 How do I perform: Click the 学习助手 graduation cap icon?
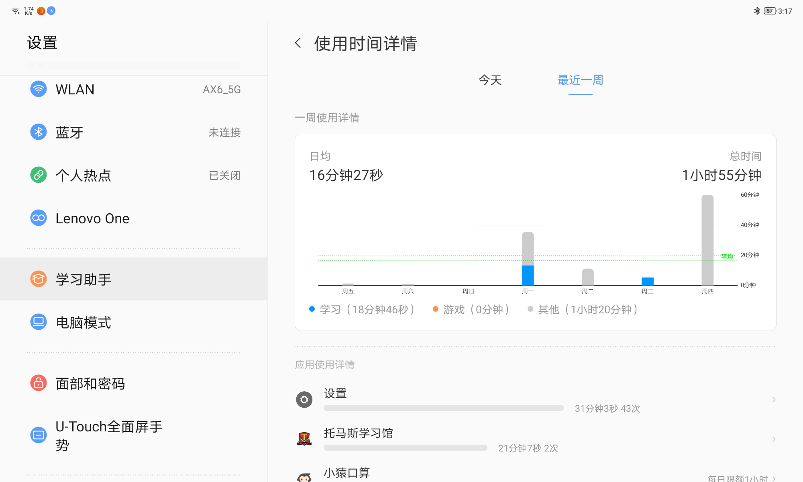pos(38,279)
